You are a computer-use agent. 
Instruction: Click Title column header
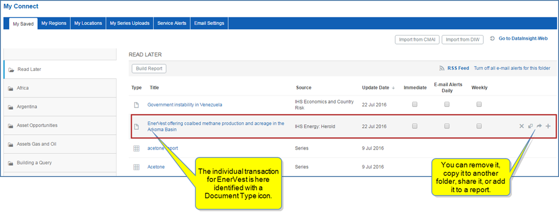154,88
